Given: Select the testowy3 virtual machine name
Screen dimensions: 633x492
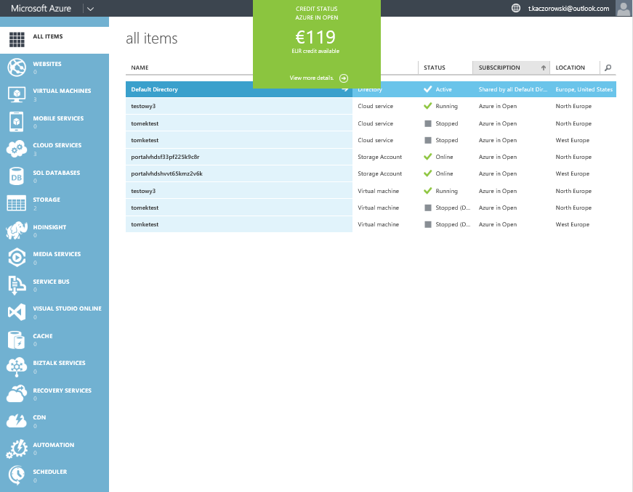Looking at the screenshot, I should (143, 191).
